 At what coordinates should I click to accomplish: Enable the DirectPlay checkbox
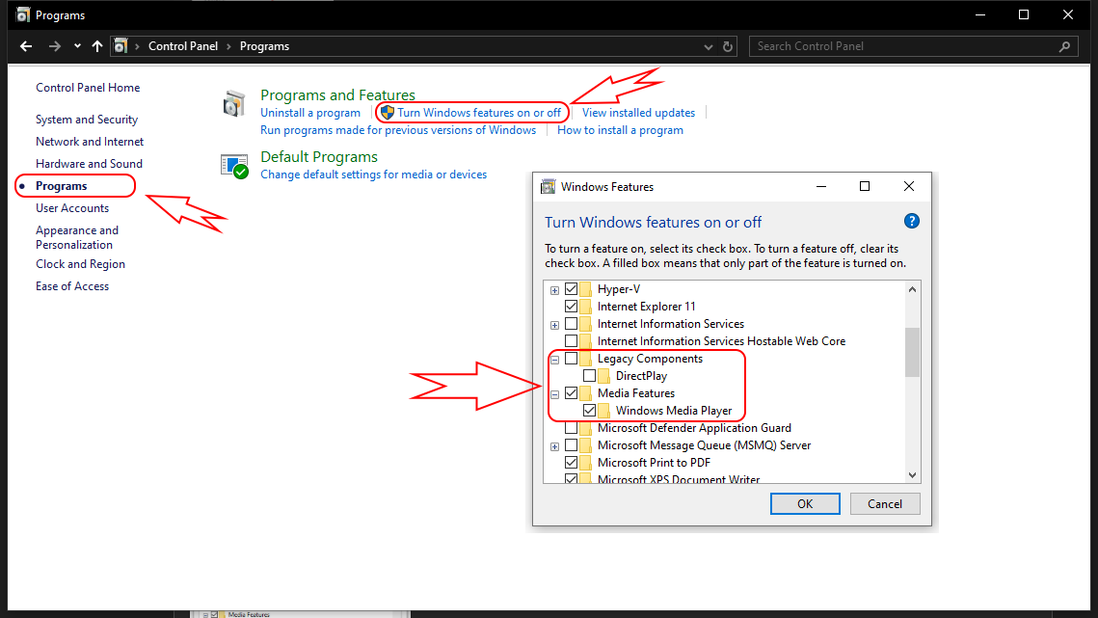click(589, 376)
